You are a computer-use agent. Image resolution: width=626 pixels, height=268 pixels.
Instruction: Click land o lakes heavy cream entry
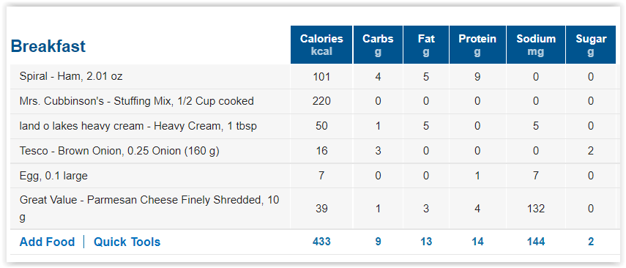(x=138, y=126)
